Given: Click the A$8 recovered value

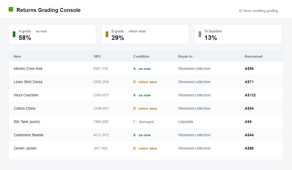Looking at the screenshot, I should (248, 122).
